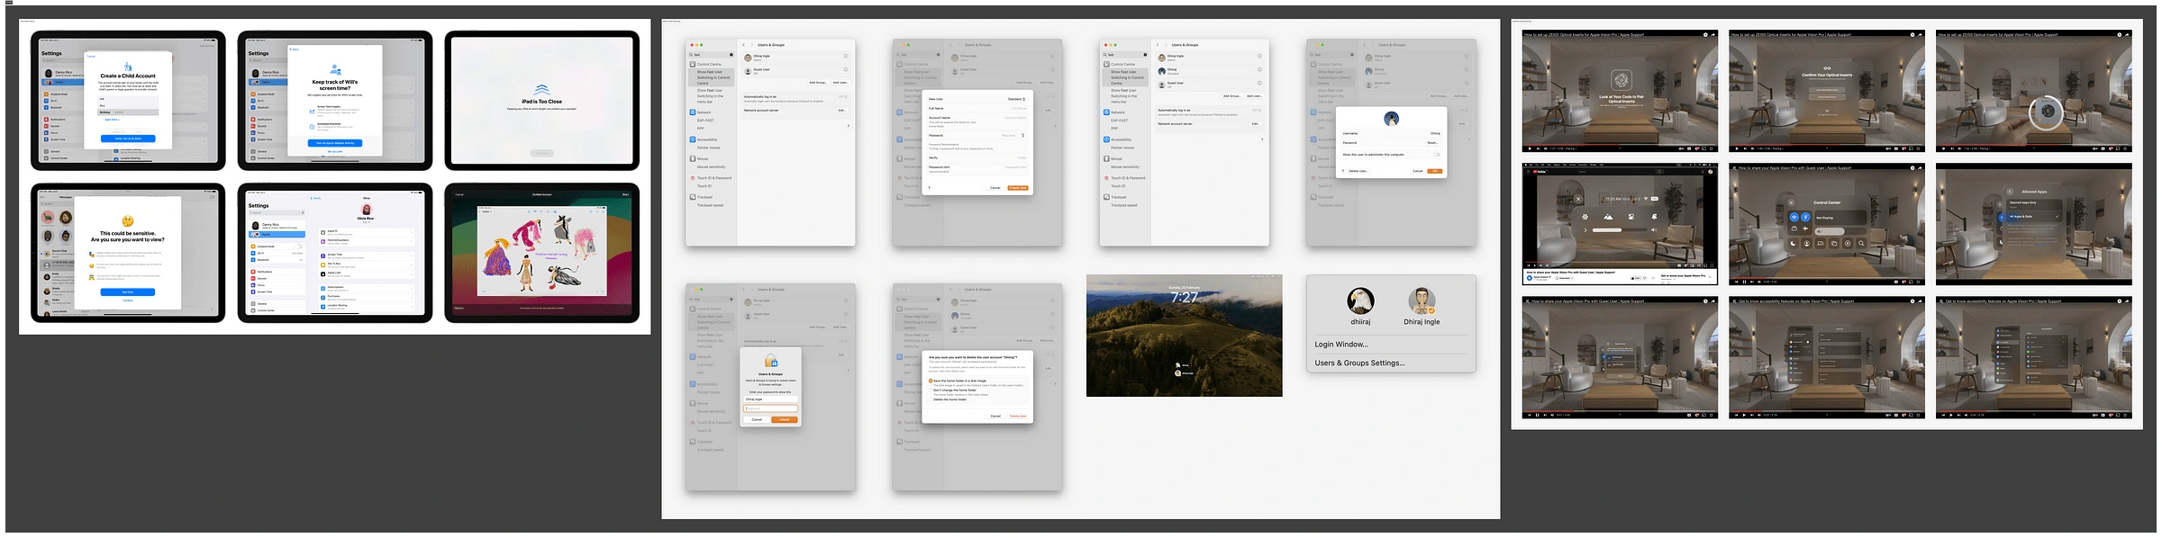Click back chevron in three-user Users & Groups window
This screenshot has width=2162, height=538.
click(x=1158, y=45)
